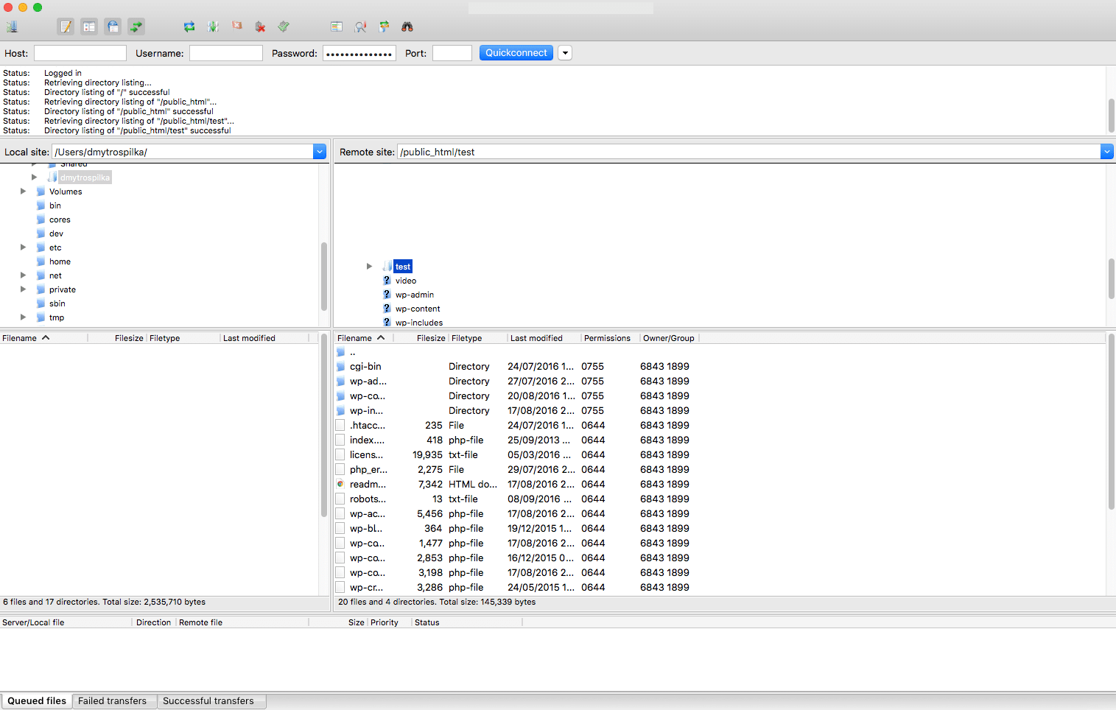Viewport: 1116px width, 710px height.
Task: Toggle processing of the transfer queue
Action: (213, 27)
